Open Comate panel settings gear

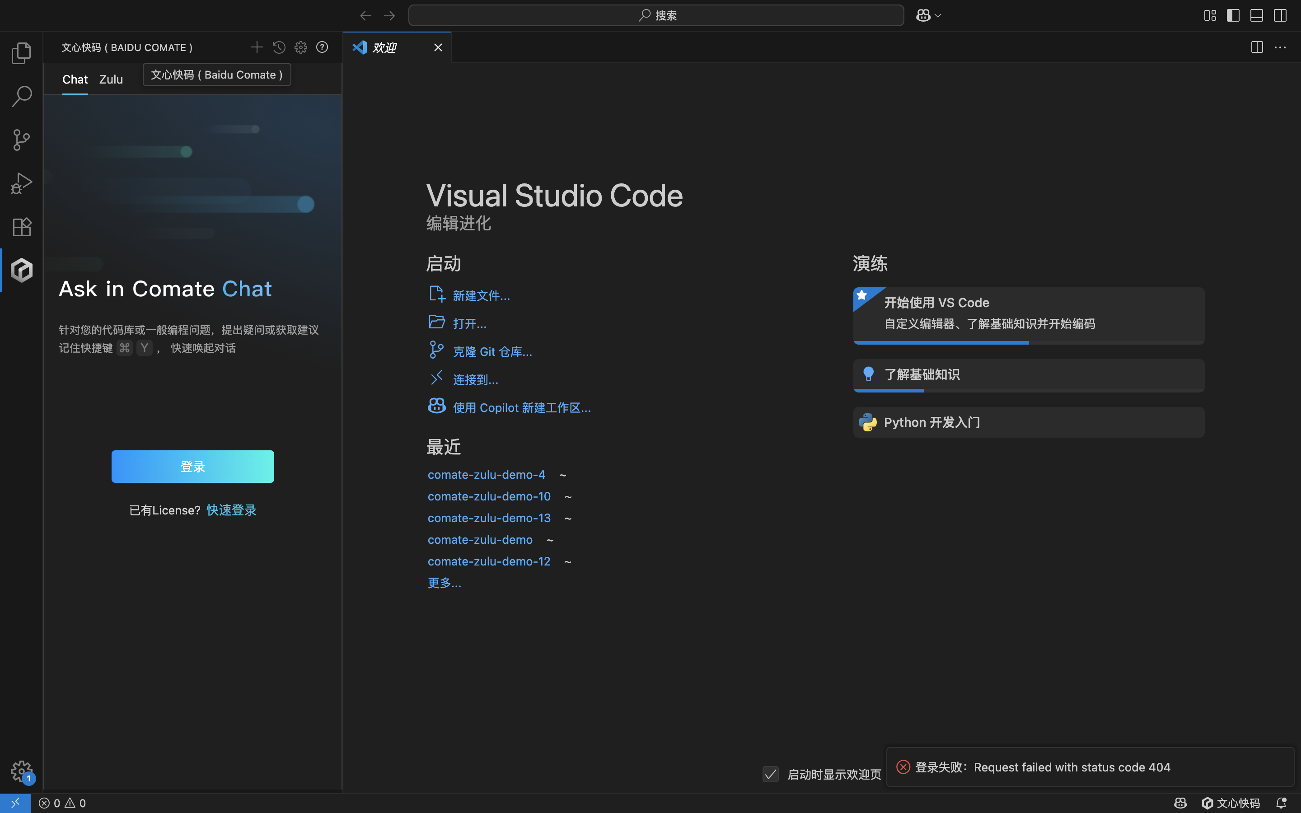pyautogui.click(x=300, y=47)
